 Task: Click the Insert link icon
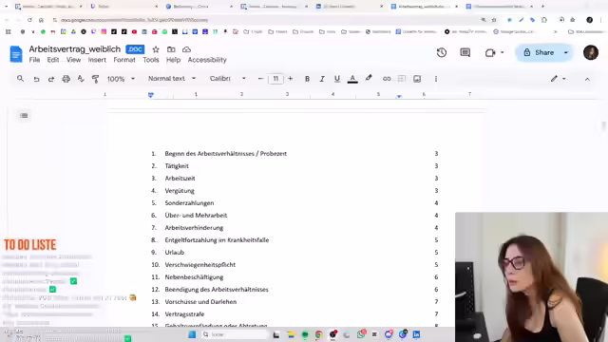click(387, 79)
